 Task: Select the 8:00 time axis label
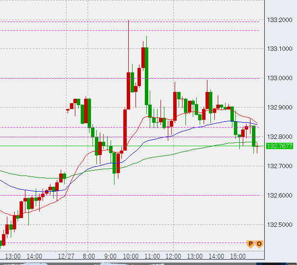click(x=89, y=256)
